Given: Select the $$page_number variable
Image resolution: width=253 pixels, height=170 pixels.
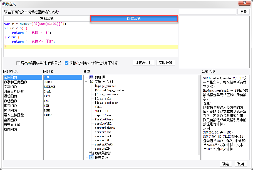Looking at the screenshot, I should coord(105,86).
